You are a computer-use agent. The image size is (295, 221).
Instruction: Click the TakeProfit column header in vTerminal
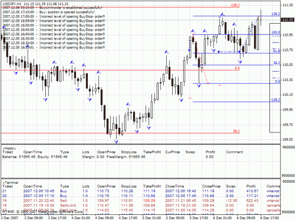152,186
